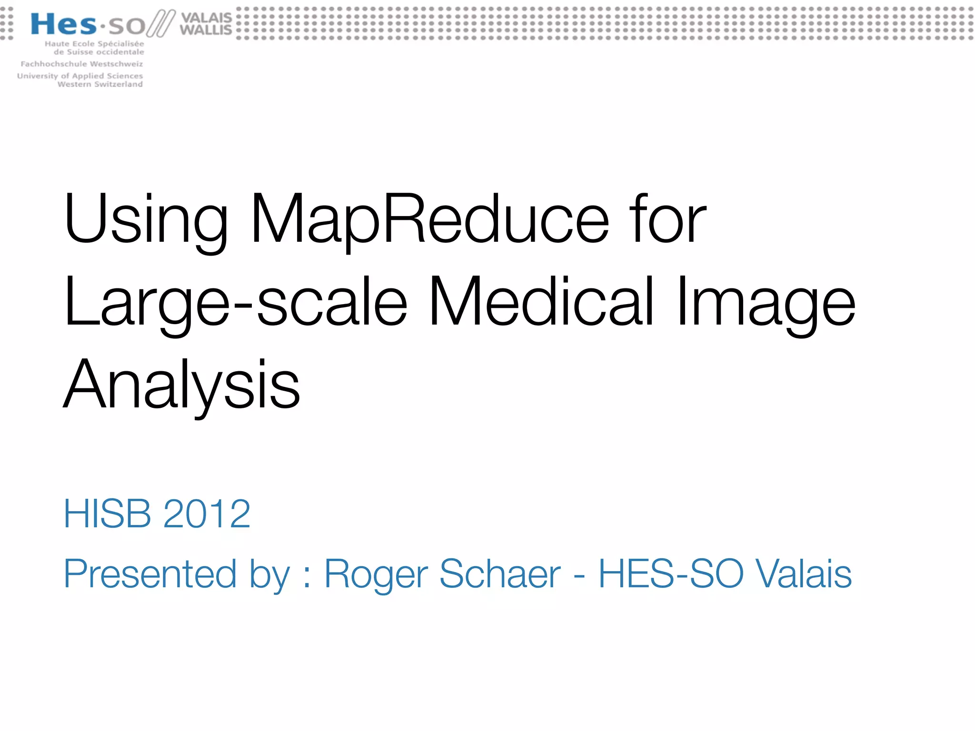975x731 pixels.
Task: Click the "Fachhochschule Westschweiz" text
Action: click(81, 64)
